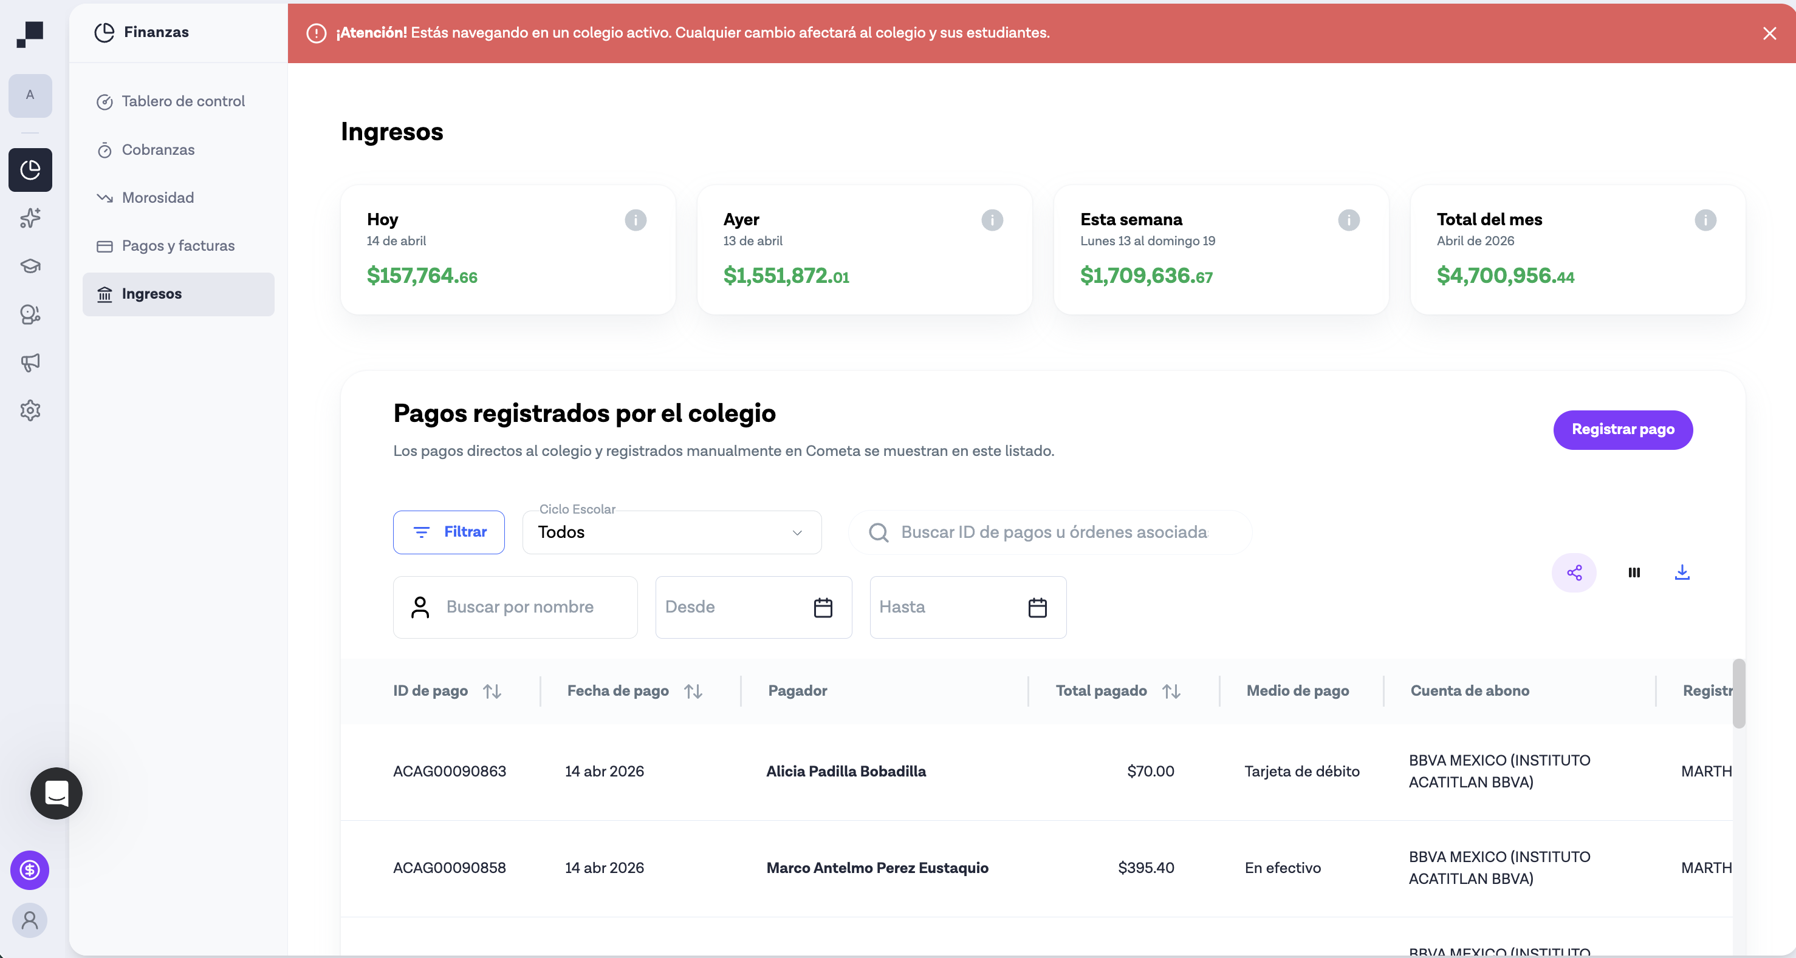Image resolution: width=1796 pixels, height=958 pixels.
Task: Open the Intercom chat bubble
Action: point(56,793)
